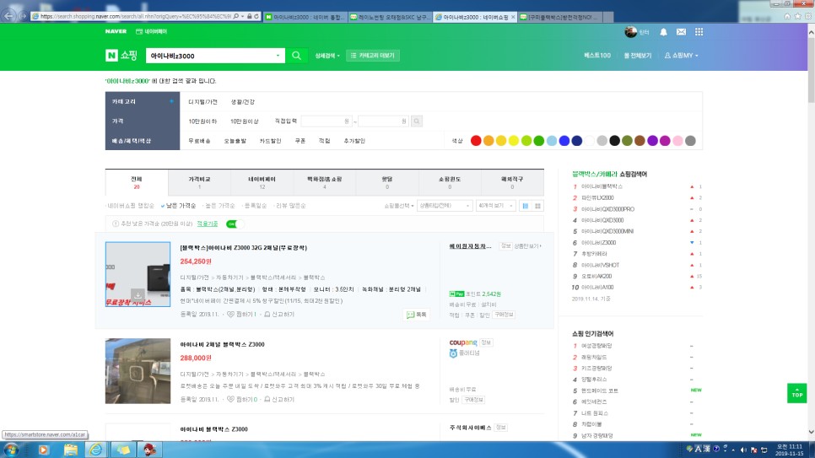Switch to the 백화점/홈쇼핑 tab
Screen dimensions: 815x458
324,182
